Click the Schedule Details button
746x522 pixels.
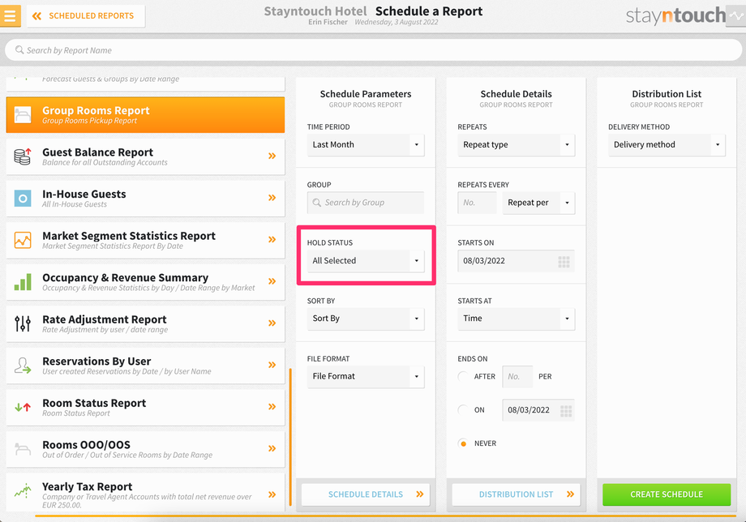366,494
